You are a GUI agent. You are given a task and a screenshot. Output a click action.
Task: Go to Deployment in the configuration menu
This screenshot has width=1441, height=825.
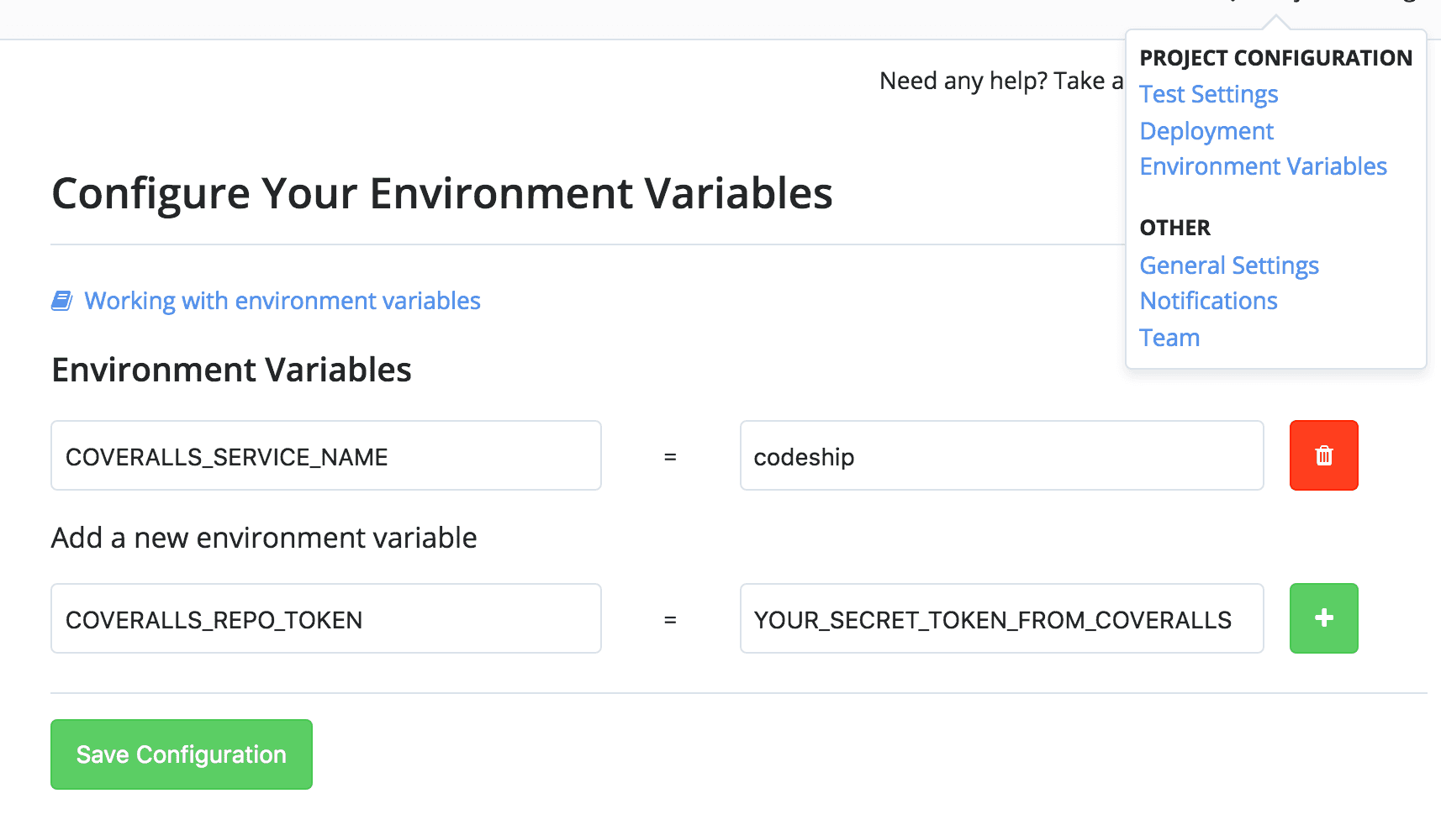coord(1206,131)
